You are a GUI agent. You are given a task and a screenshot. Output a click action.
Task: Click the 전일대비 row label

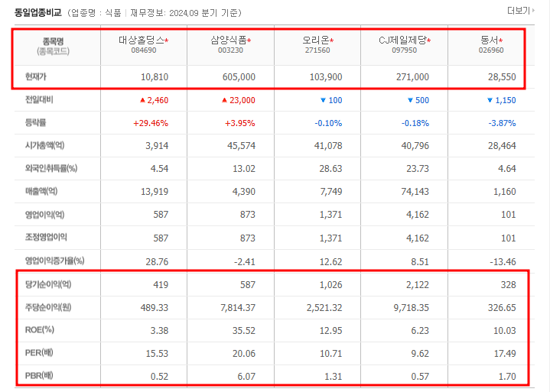click(x=39, y=99)
